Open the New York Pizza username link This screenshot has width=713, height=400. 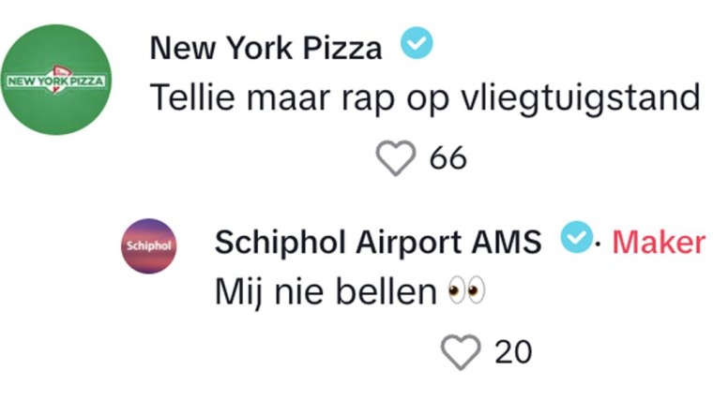265,48
